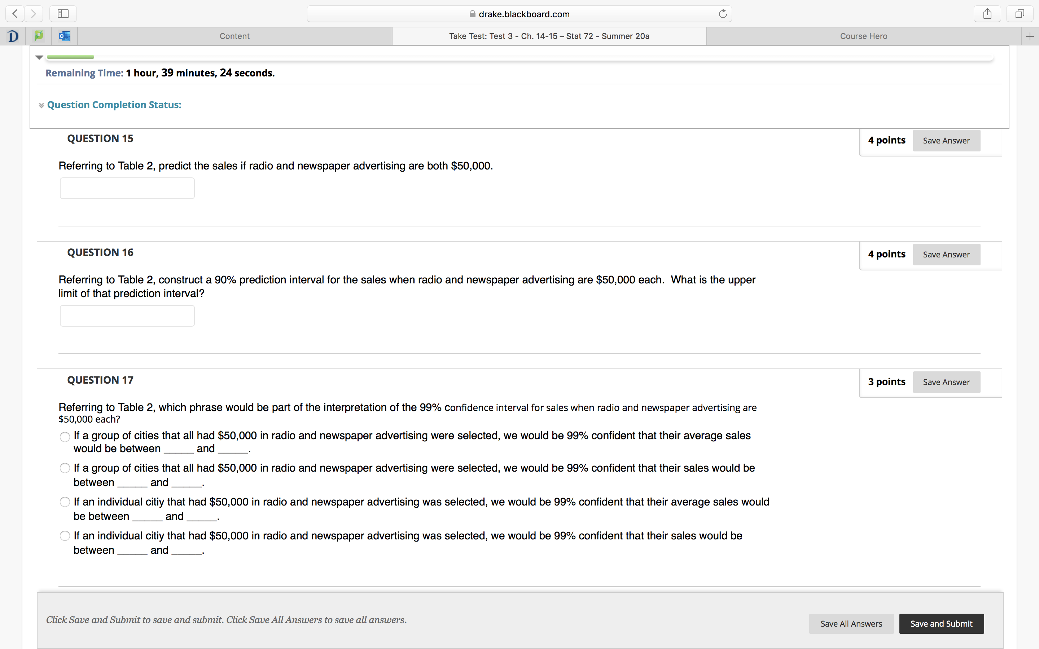
Task: Select individual city average sales option
Action: click(65, 502)
